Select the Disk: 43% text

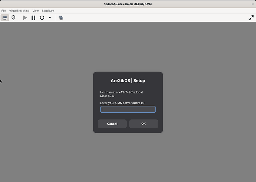[107, 96]
